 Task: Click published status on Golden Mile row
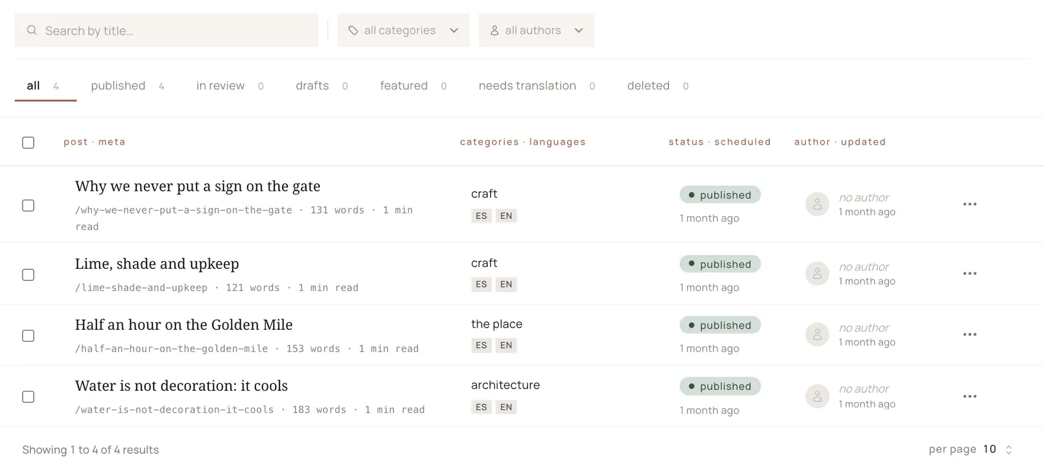tap(720, 325)
